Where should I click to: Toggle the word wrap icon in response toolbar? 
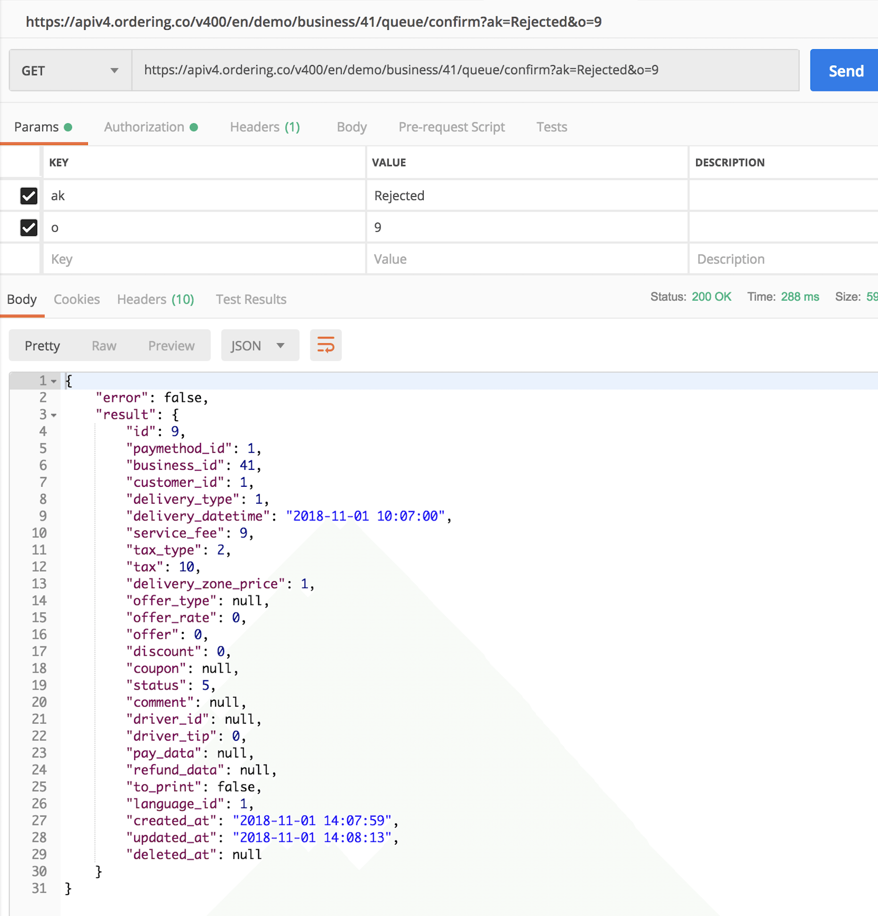(326, 345)
